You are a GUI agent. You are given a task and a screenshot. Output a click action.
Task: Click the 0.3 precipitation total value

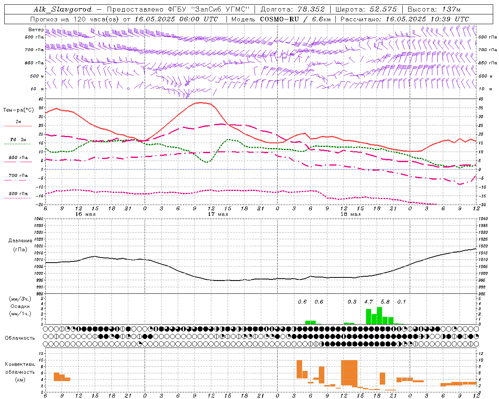352,302
